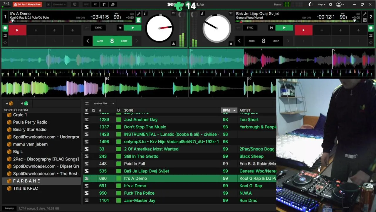This screenshot has width=376, height=212.
Task: Open the Practice mode shield icon in top bar
Action: pos(75,4)
